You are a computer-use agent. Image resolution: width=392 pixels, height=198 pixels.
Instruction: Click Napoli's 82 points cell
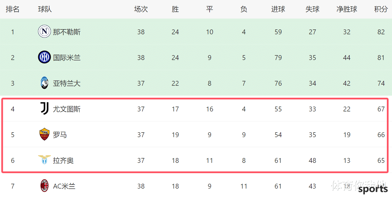click(381, 32)
